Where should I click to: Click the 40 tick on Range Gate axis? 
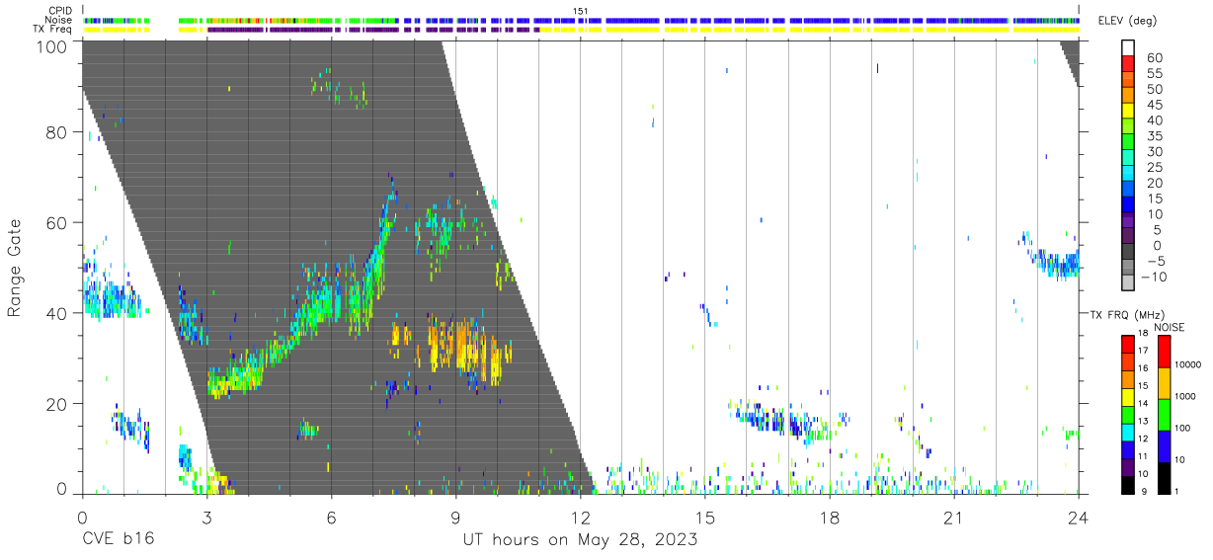pyautogui.click(x=58, y=313)
